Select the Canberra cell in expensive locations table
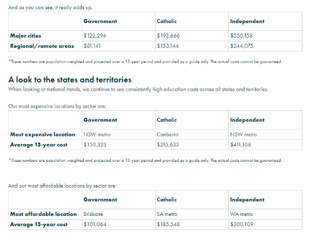Image resolution: width=310 pixels, height=235 pixels. click(167, 135)
